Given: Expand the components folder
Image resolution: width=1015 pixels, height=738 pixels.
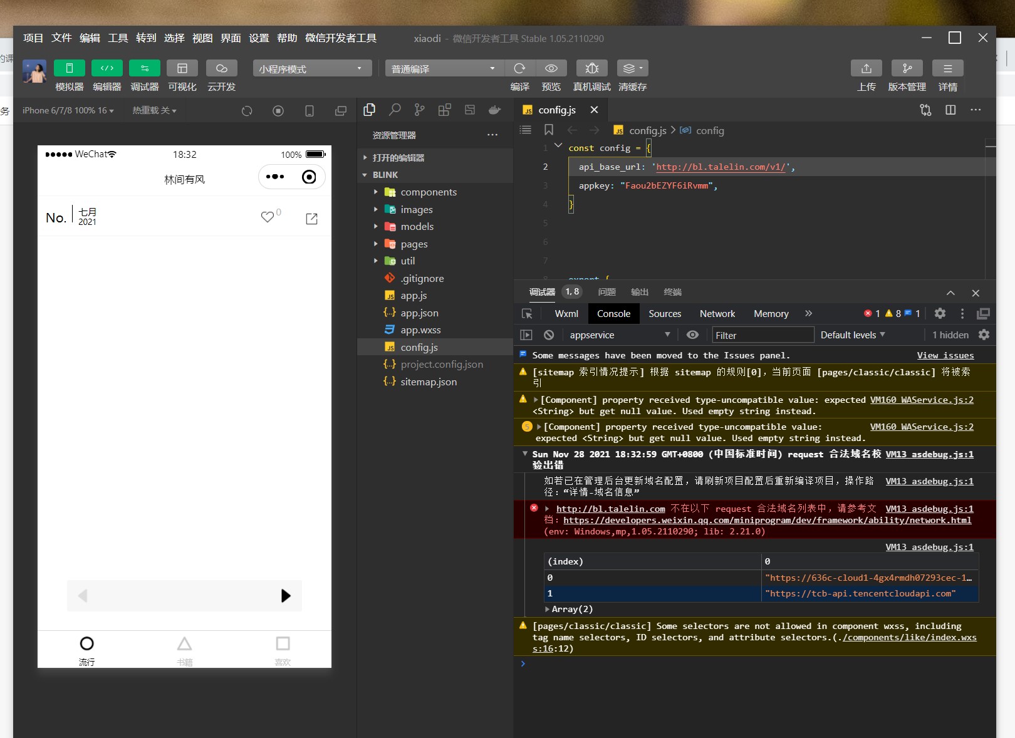Looking at the screenshot, I should (x=429, y=192).
